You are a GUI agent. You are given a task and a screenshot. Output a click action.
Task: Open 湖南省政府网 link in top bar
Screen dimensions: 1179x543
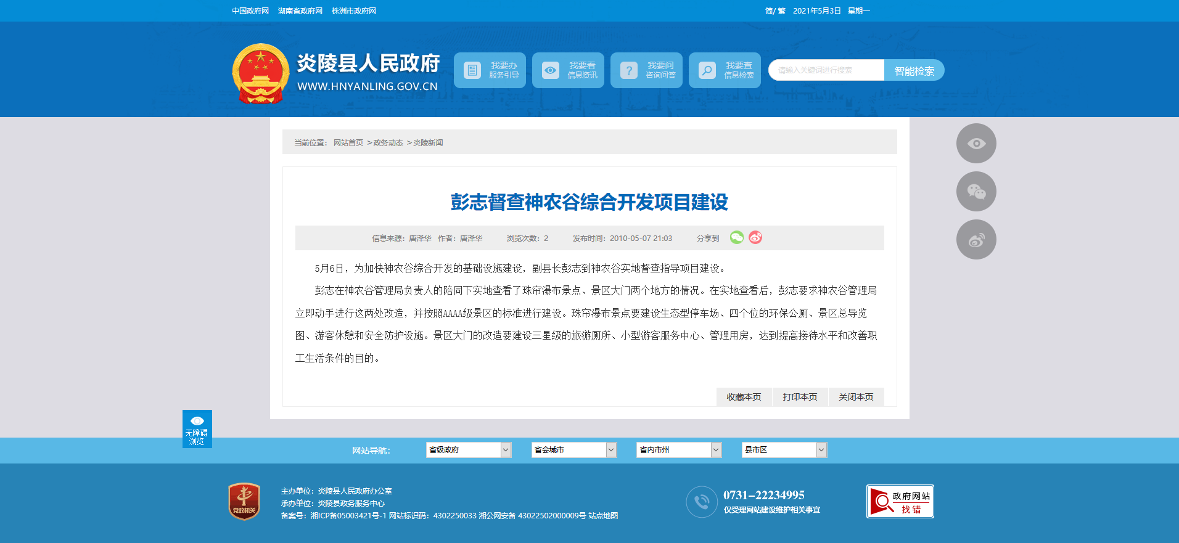(x=300, y=11)
